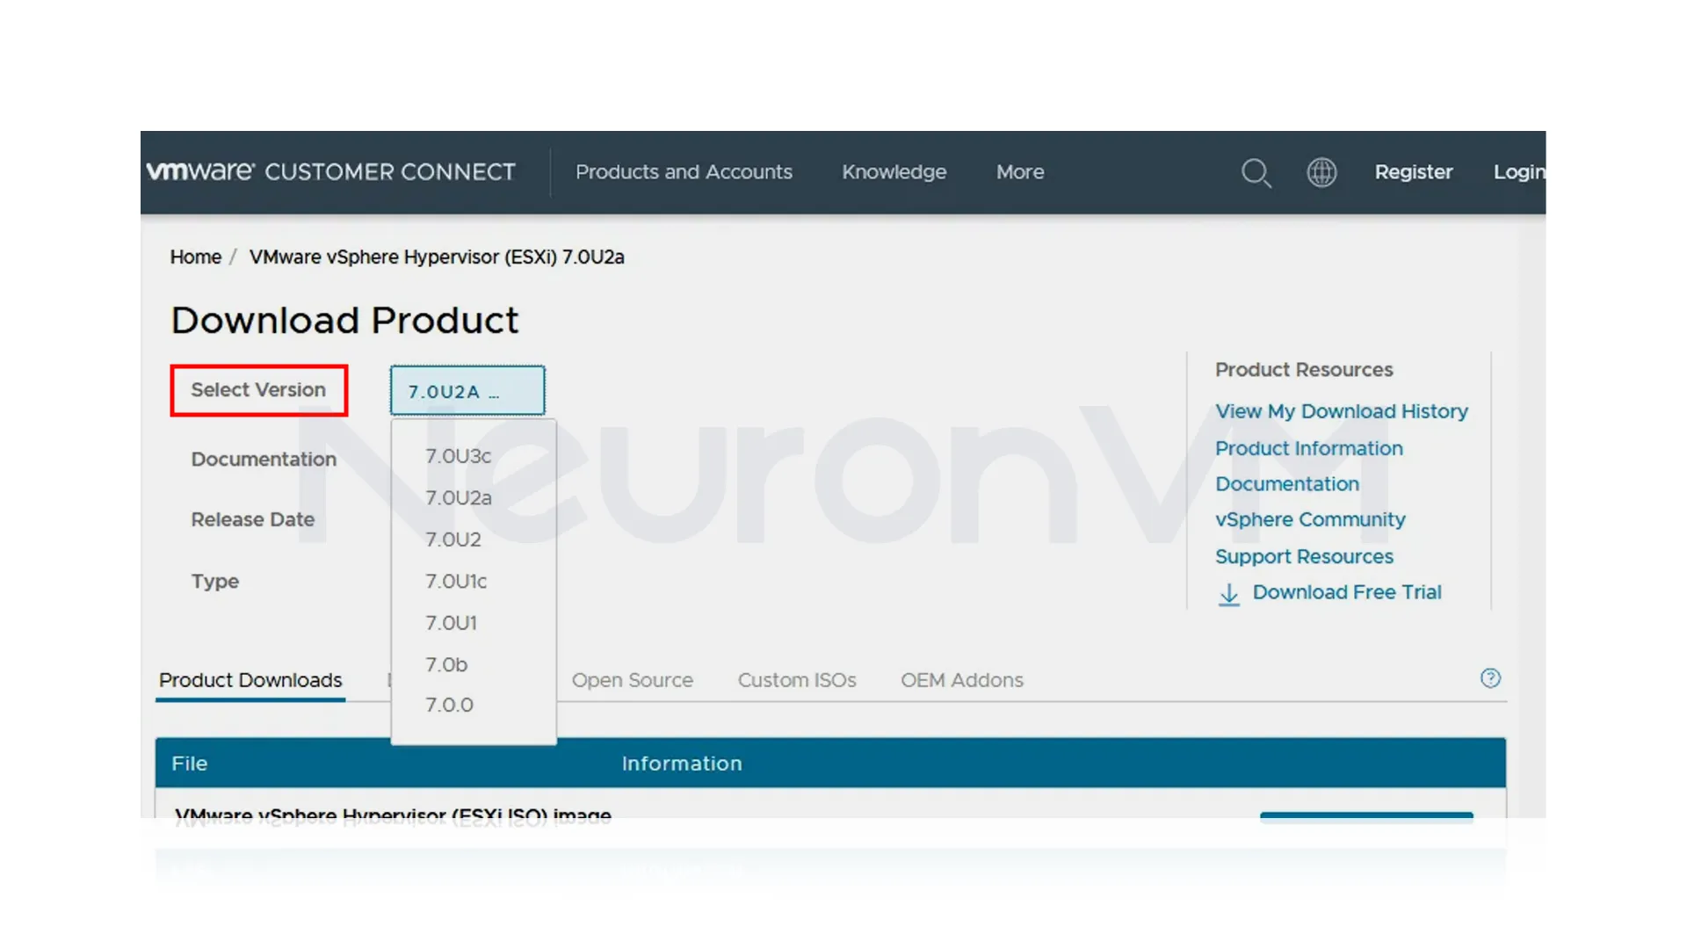This screenshot has height=949, width=1687.
Task: Open the Support Resources link
Action: tap(1304, 557)
